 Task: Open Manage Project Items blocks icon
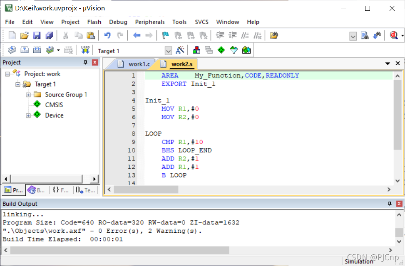(196, 50)
